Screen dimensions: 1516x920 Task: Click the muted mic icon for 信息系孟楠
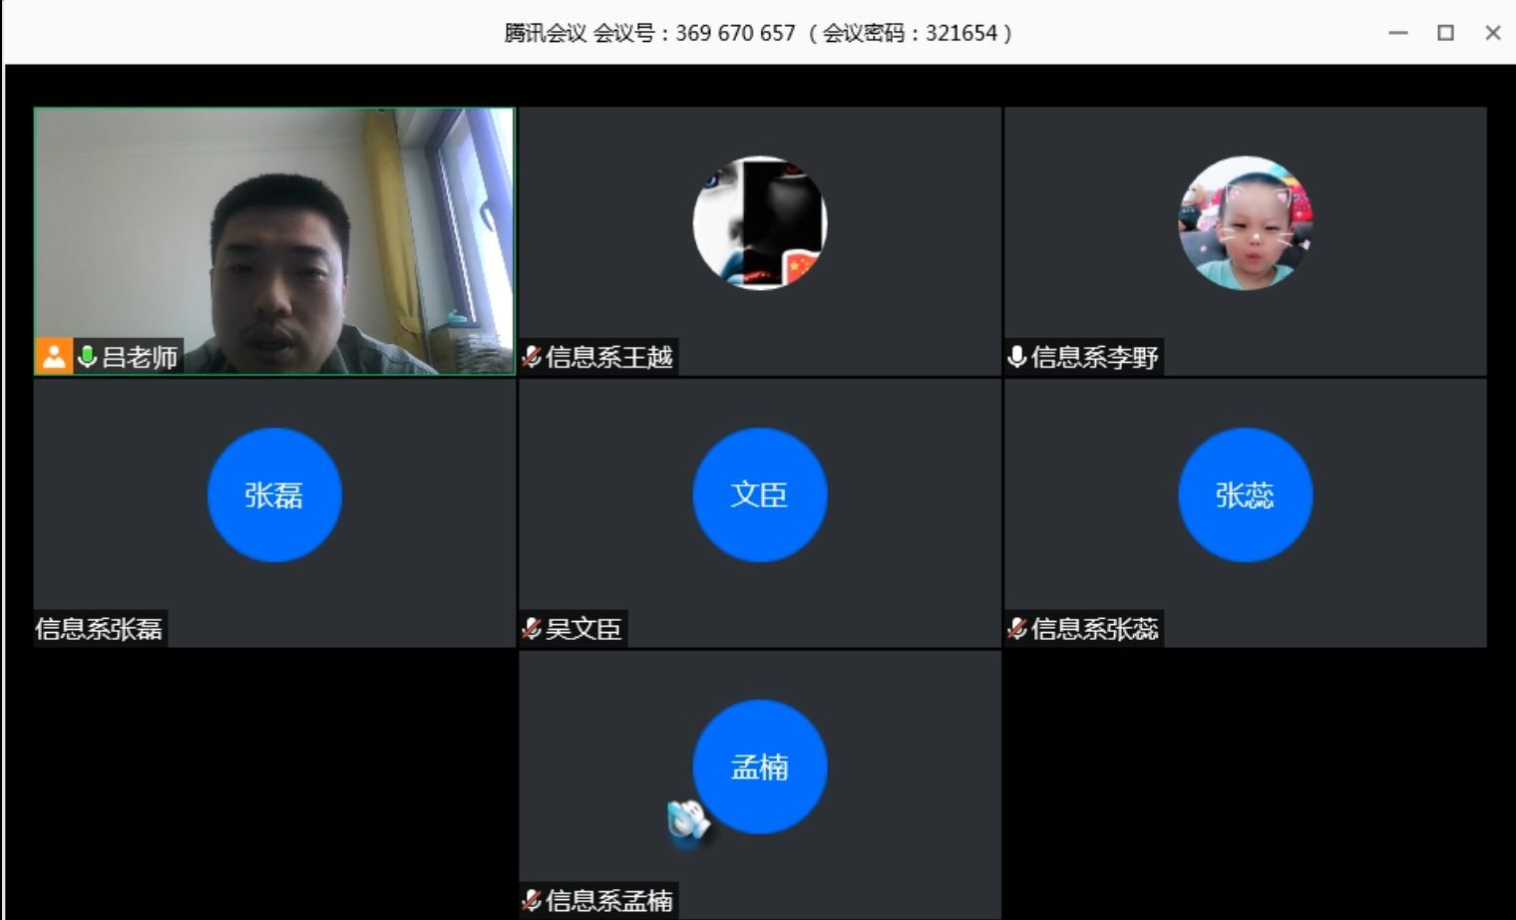coord(532,901)
